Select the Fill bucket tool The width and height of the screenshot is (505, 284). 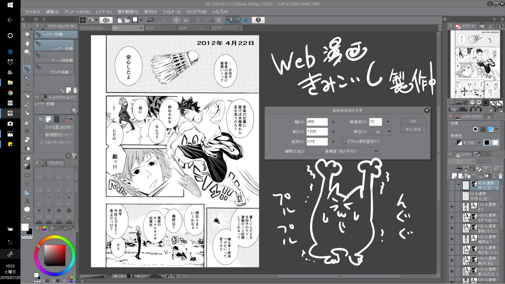pyautogui.click(x=27, y=158)
